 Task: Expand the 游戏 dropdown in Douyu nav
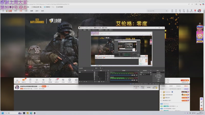pos(37,11)
